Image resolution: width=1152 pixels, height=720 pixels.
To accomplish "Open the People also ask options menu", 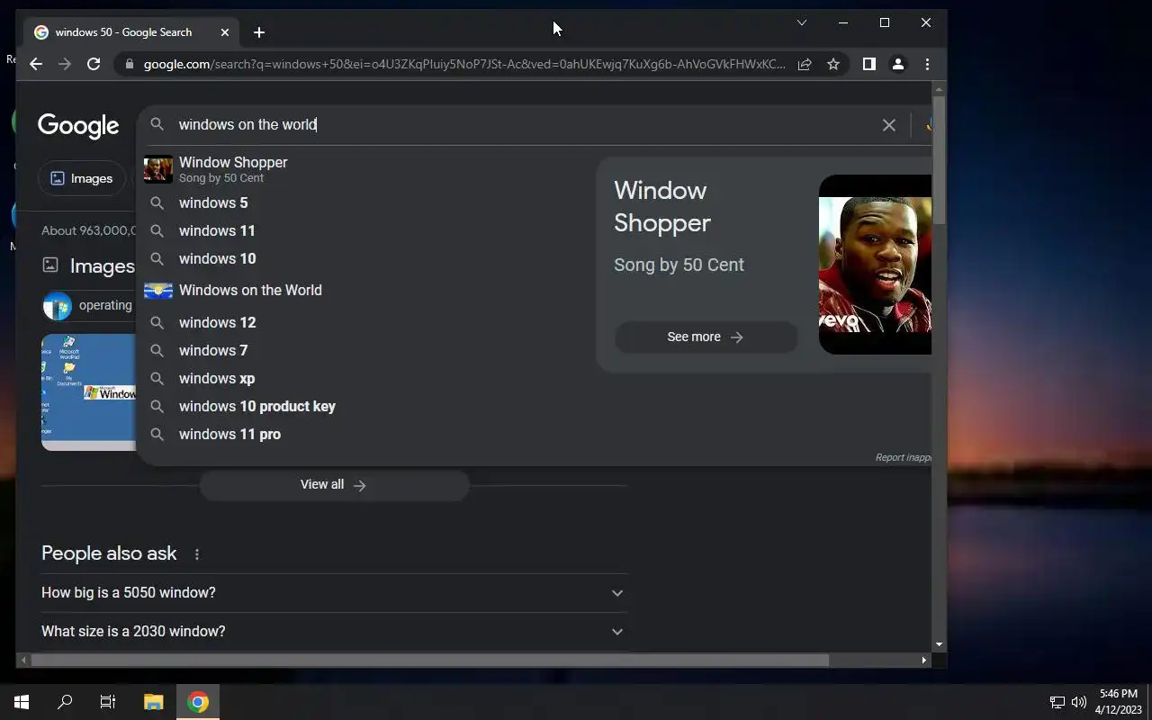I will click(197, 554).
